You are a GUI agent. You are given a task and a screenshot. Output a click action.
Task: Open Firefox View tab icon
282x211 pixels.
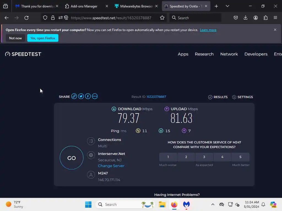coord(6,6)
